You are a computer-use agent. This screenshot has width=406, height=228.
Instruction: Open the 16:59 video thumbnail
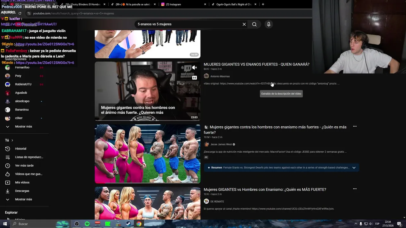coord(147,44)
